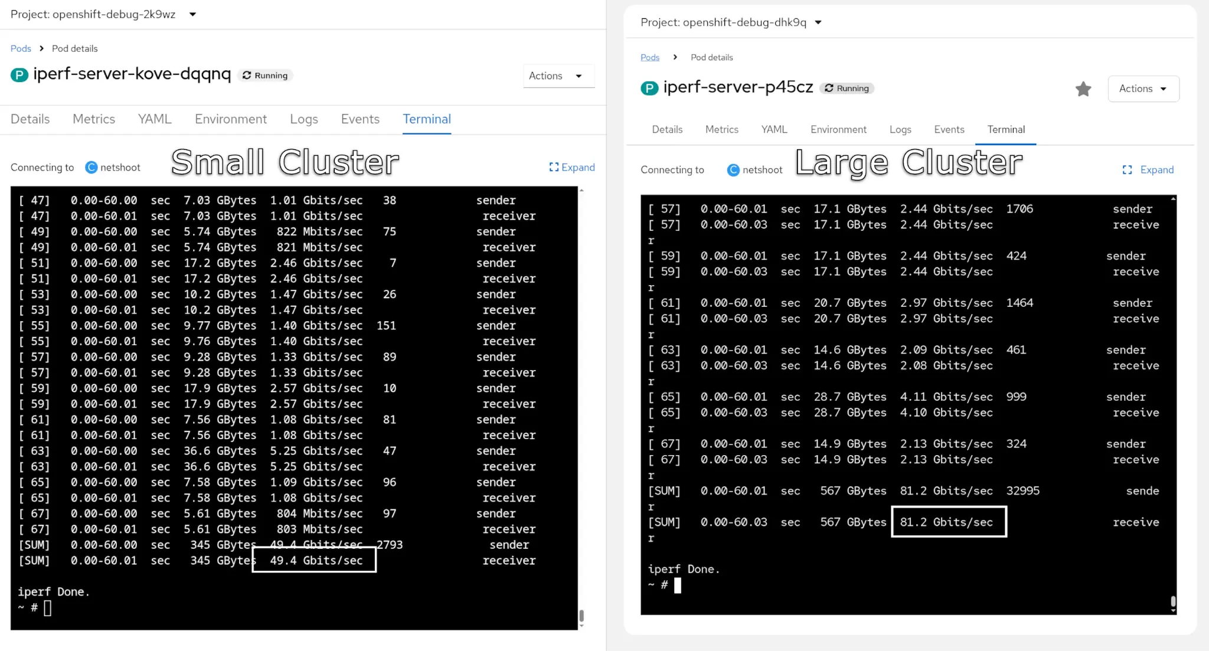Open Actions dropdown for iperf-server-kove-dqqnq
1209x651 pixels.
point(558,76)
